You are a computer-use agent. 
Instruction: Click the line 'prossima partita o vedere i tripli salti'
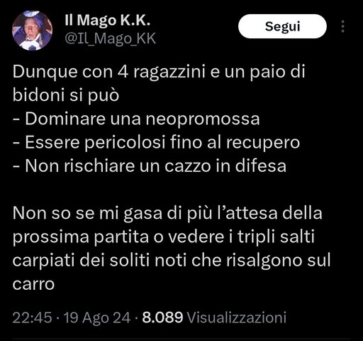click(164, 237)
